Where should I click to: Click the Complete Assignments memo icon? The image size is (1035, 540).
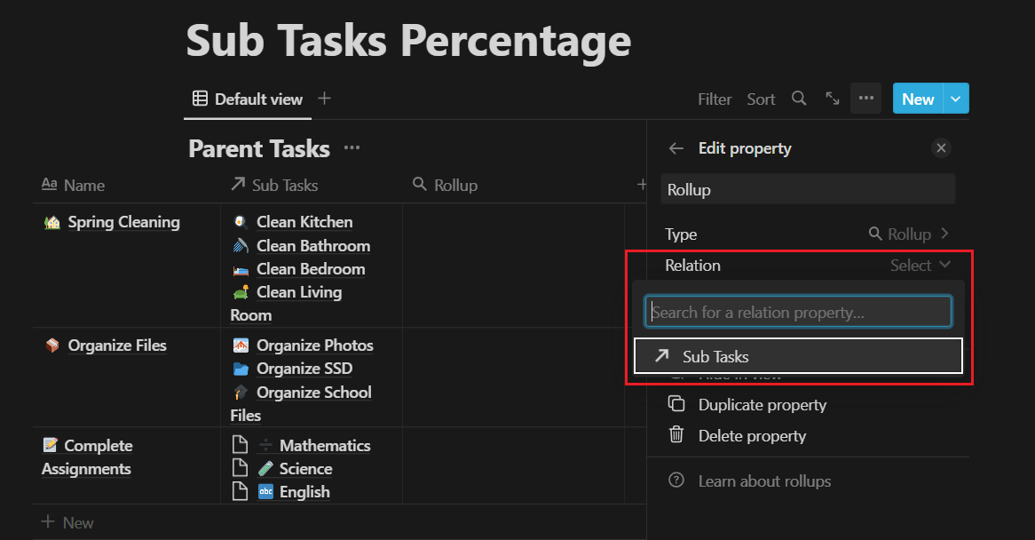point(51,445)
